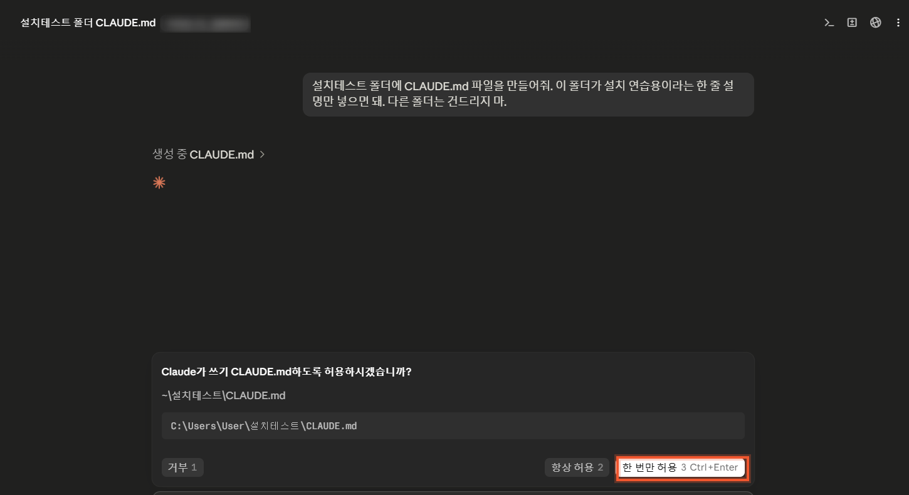
Task: Click the session title '설치테스트 폴더 CLAUDE.md'
Action: click(x=88, y=23)
